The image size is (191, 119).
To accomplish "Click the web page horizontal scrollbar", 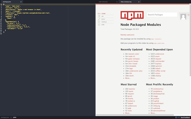I will point(135,115).
